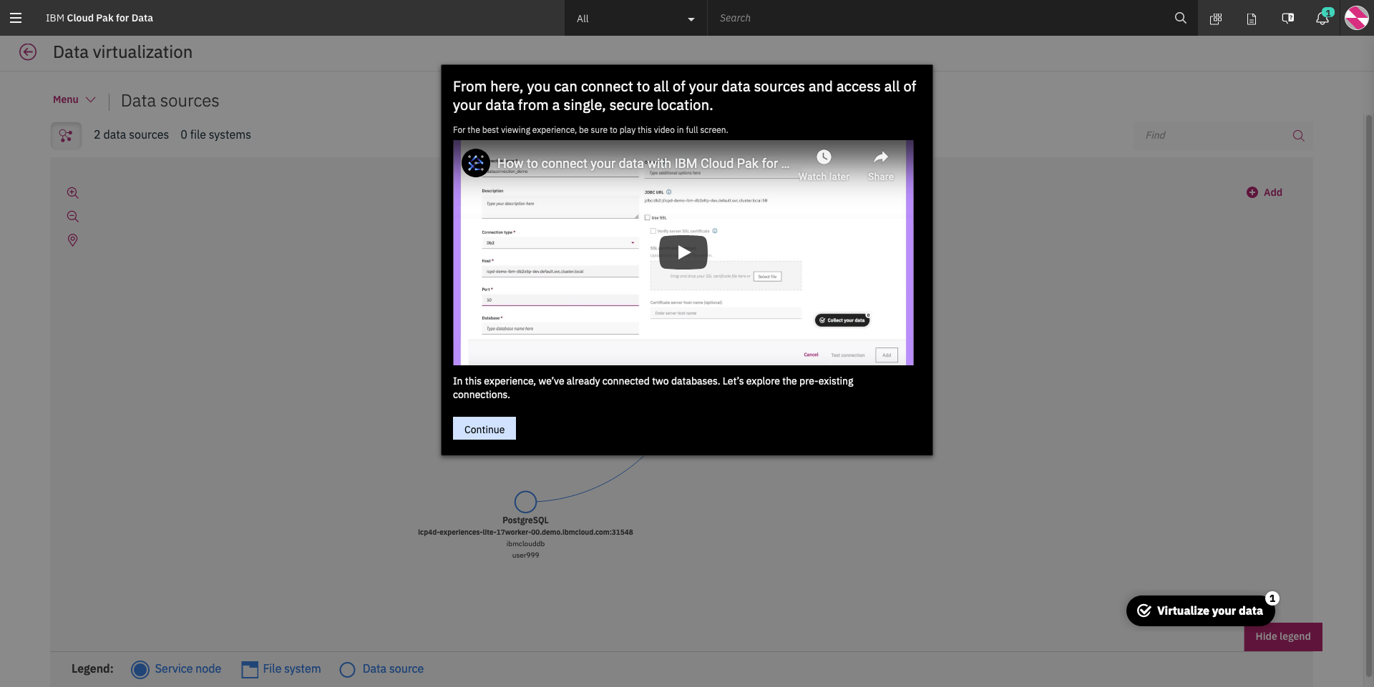Click the location pin recenter icon
The height and width of the screenshot is (687, 1374).
pos(72,240)
